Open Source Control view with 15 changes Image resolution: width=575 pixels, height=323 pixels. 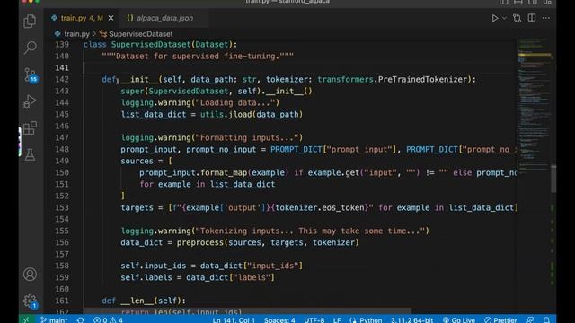click(30, 74)
